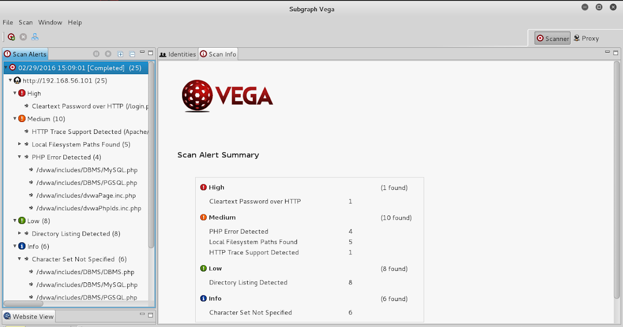Stop the current scan using toolbar icon
The image size is (623, 327).
coord(23,36)
